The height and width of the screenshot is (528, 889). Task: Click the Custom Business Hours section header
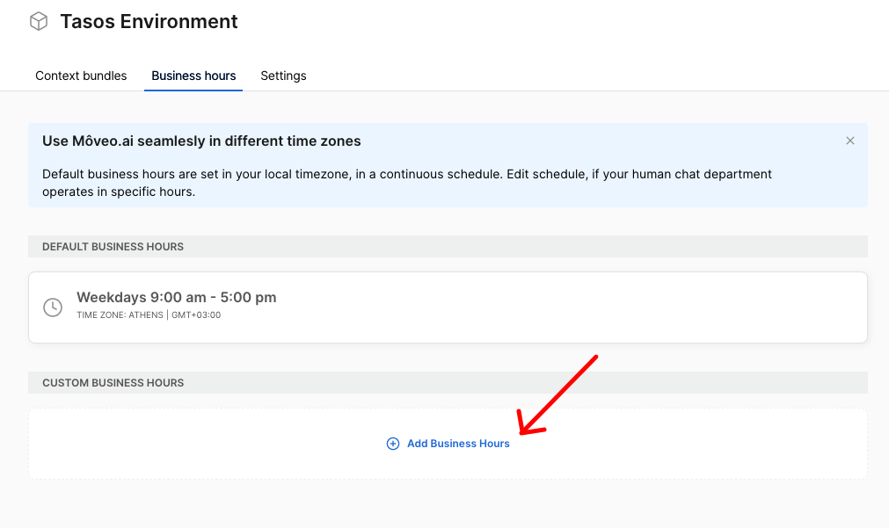113,383
